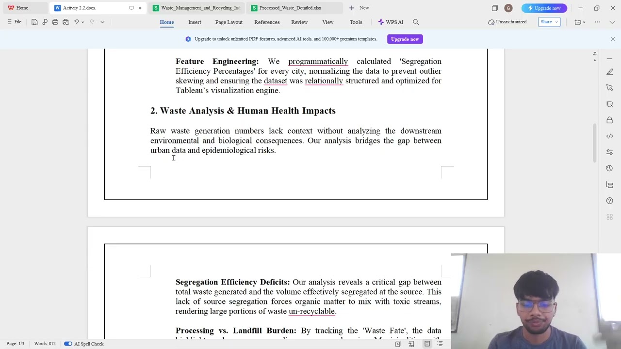Viewport: 621px width, 349px height.
Task: Open the WPS Home tab
Action: (x=18, y=8)
